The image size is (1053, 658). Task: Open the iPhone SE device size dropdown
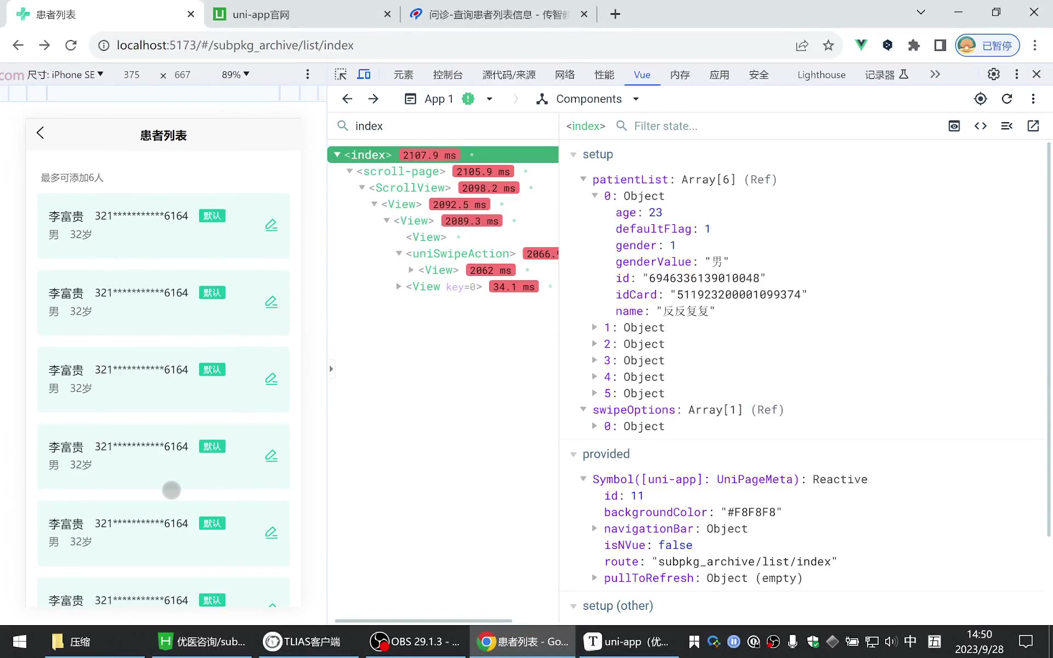click(65, 75)
